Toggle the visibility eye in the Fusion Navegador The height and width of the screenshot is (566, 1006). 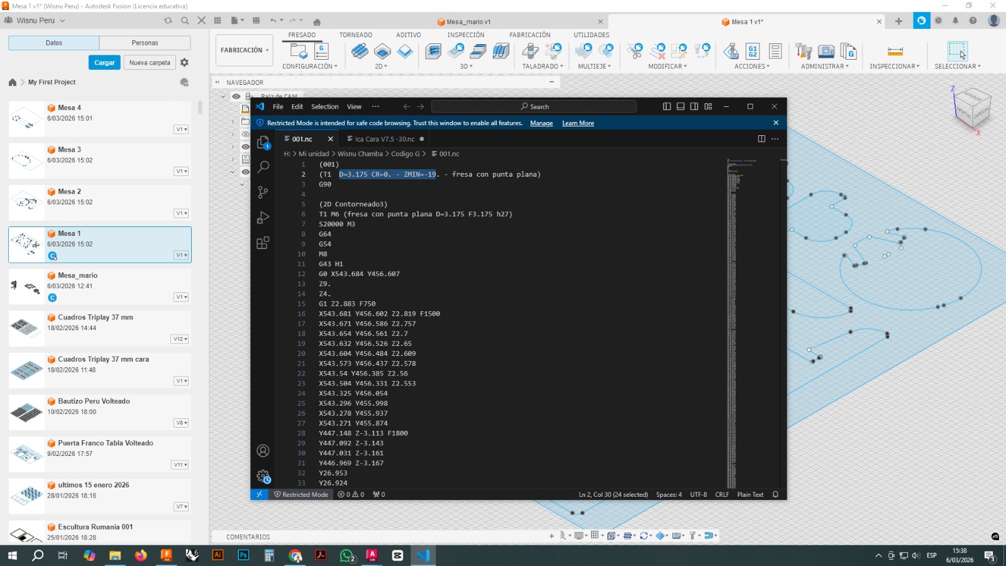tap(235, 96)
